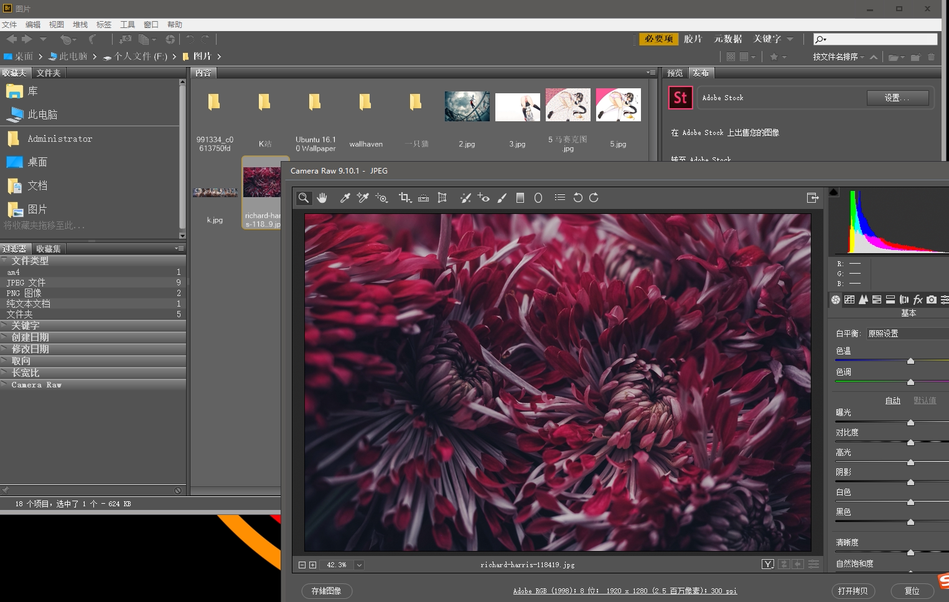Click the 色温 slider handle
Image resolution: width=949 pixels, height=602 pixels.
coord(910,361)
